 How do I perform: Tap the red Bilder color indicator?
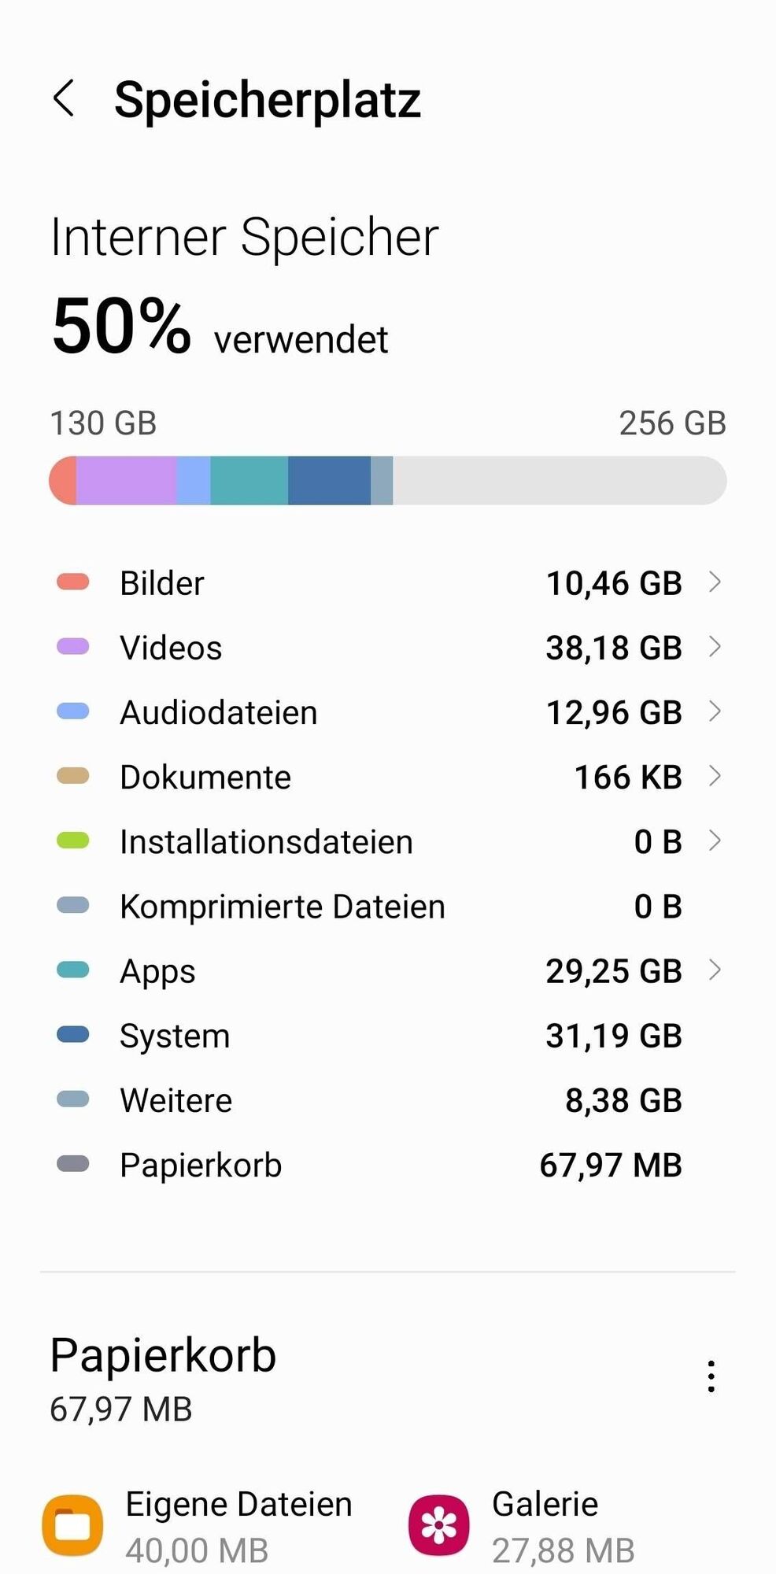pos(73,582)
